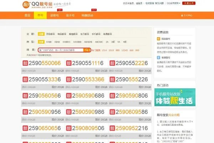Click the 靓 badge next to 2590551116

point(69,63)
